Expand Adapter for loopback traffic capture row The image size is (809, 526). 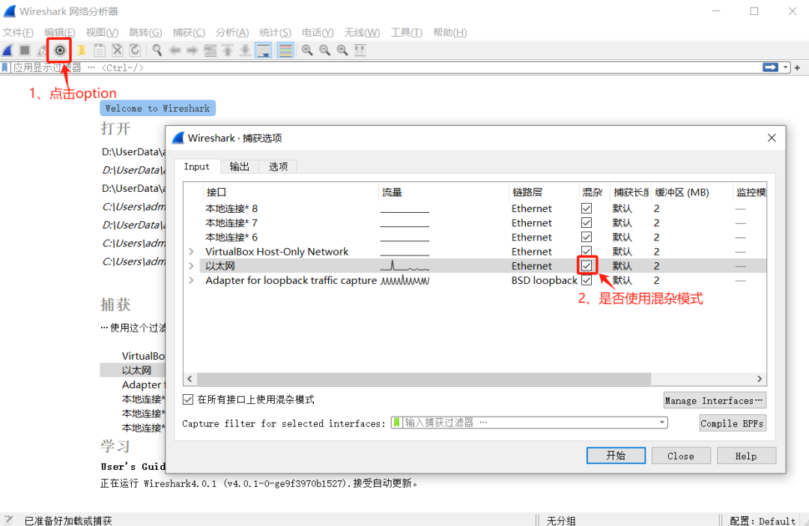point(192,280)
